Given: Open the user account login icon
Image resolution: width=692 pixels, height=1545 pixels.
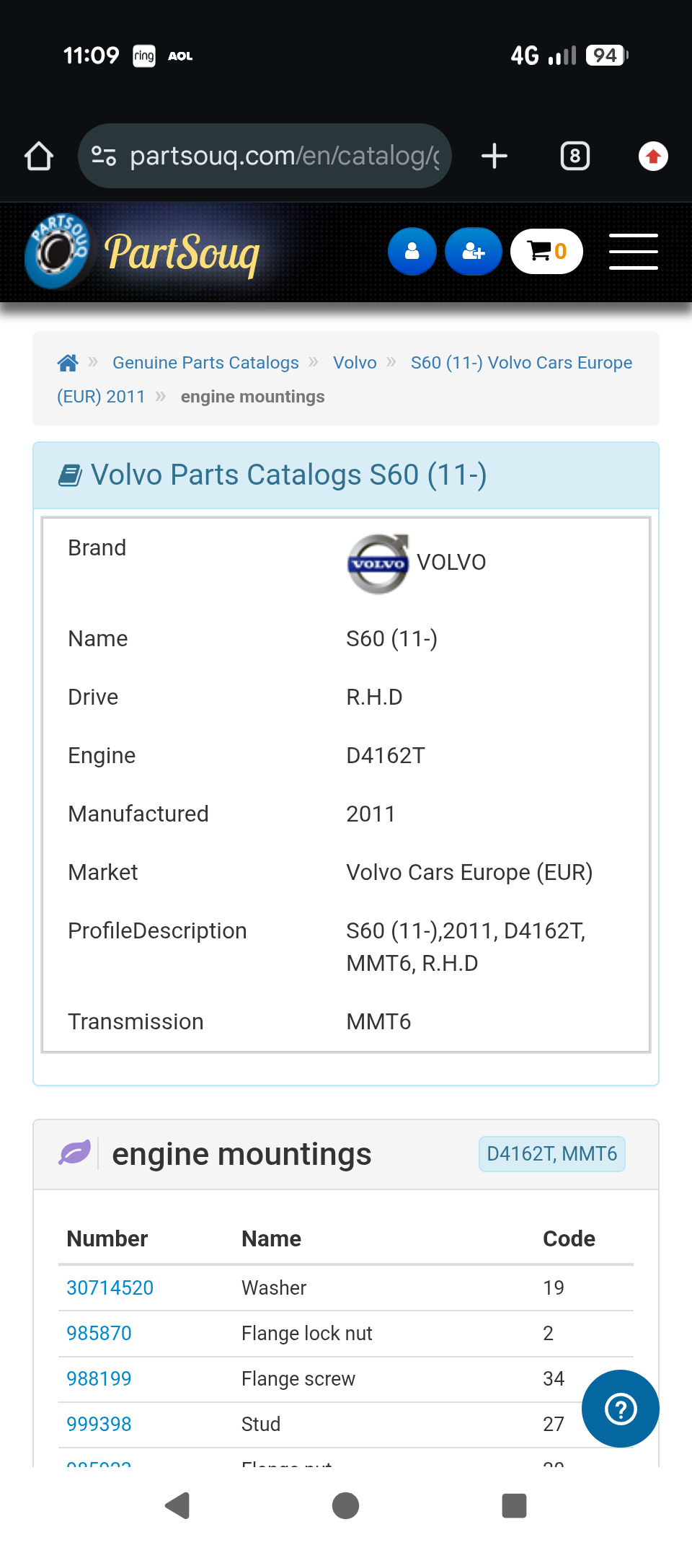Looking at the screenshot, I should click(412, 252).
